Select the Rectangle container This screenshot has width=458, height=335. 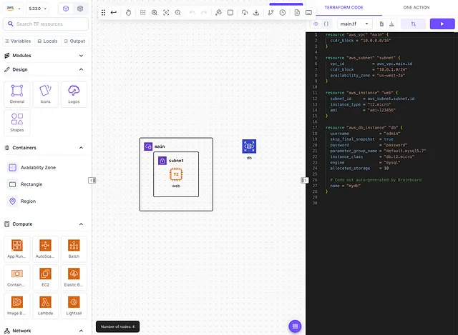tap(26, 184)
